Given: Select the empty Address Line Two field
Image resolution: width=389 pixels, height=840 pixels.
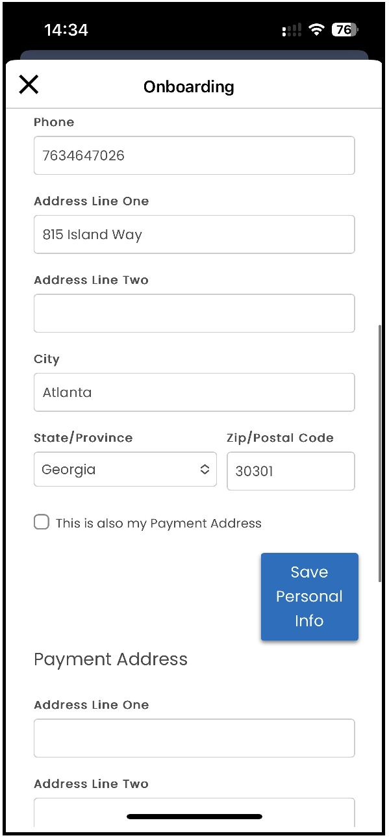Looking at the screenshot, I should pos(194,313).
